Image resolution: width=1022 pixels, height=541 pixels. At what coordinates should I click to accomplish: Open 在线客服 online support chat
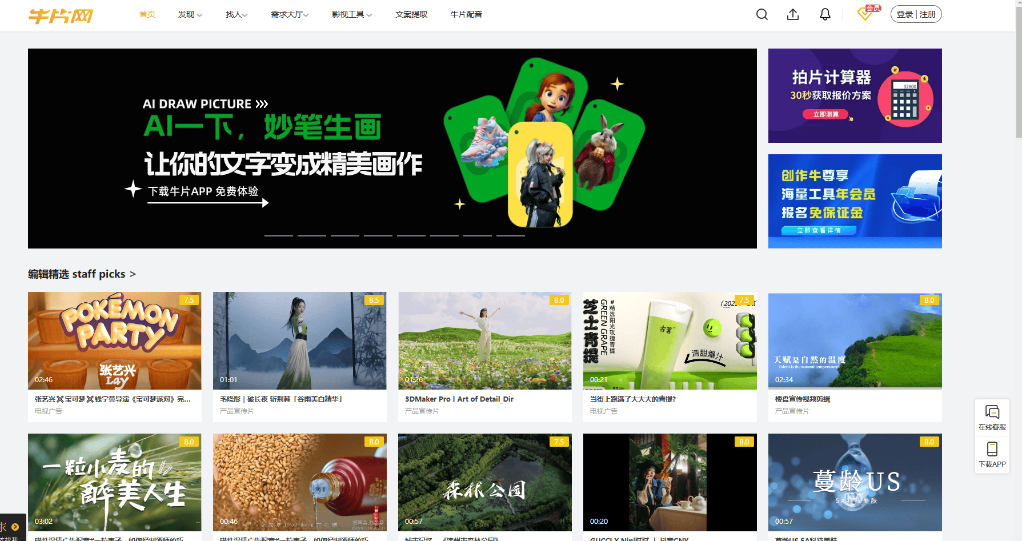pyautogui.click(x=992, y=417)
